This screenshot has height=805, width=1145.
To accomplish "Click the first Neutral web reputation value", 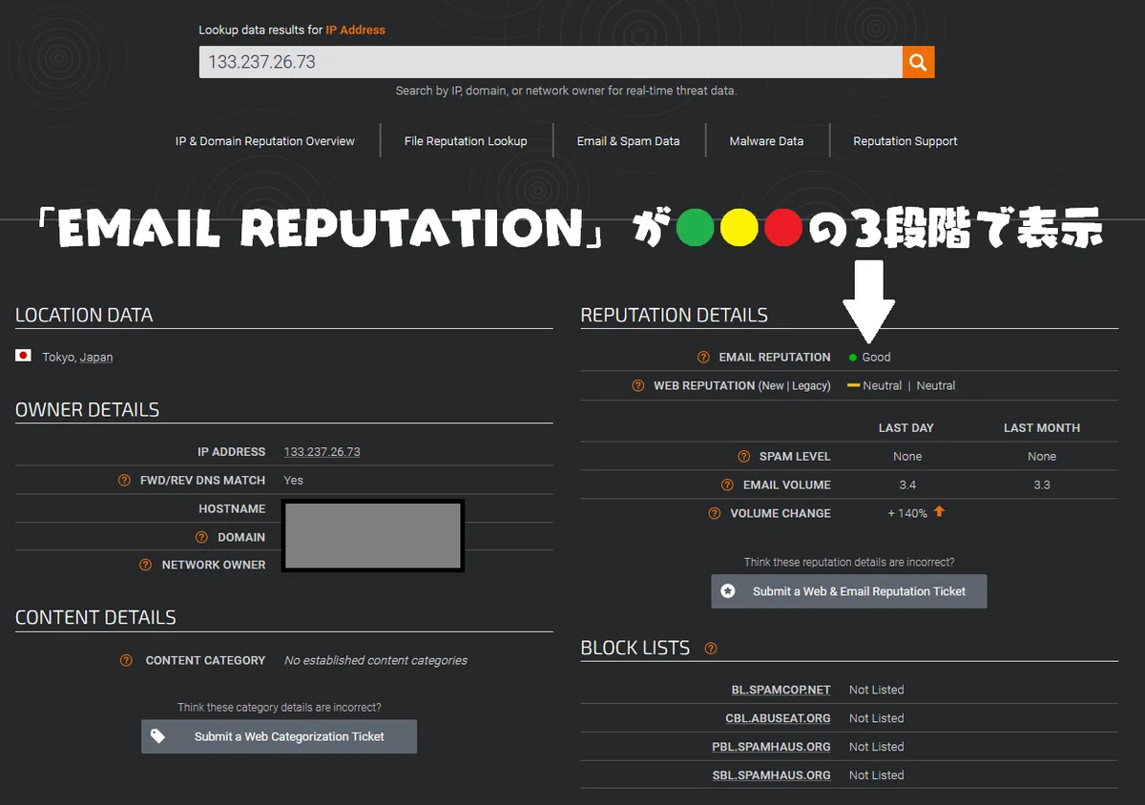I will coord(882,386).
